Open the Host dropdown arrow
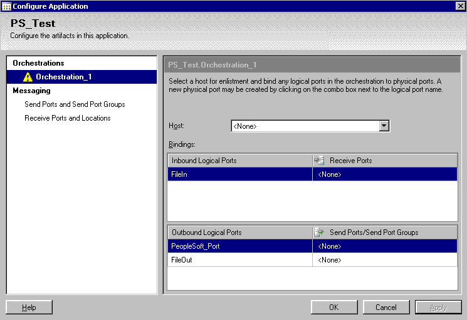This screenshot has height=320, width=467. [384, 126]
